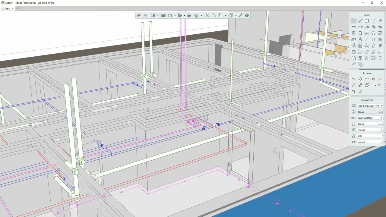The width and height of the screenshot is (386, 217).
Task: Choose the Roof tool icon
Action: coord(367,27)
